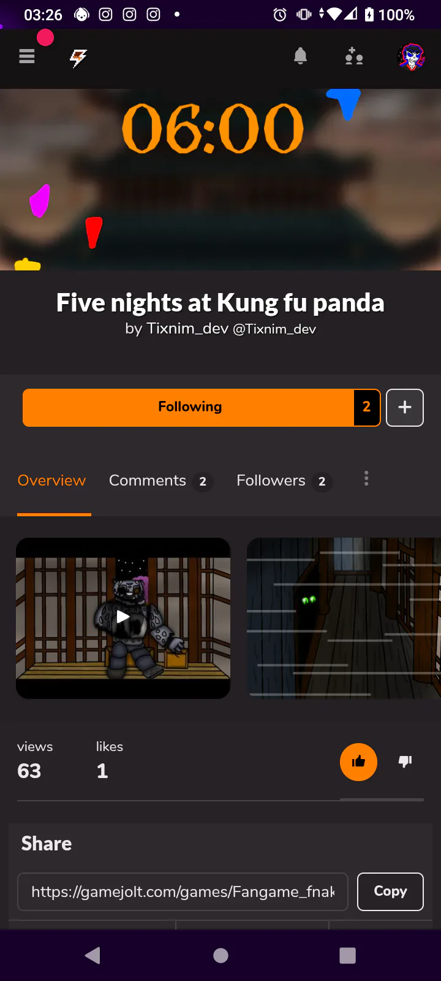
Task: Open the notifications bell
Action: [300, 57]
